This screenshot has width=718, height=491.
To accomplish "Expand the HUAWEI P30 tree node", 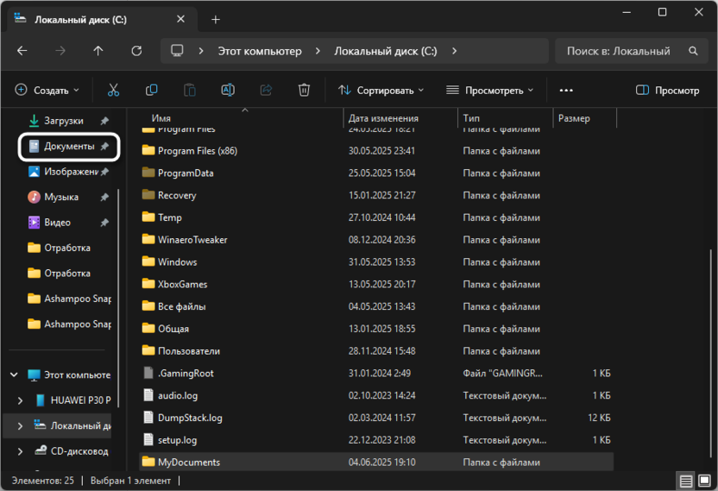I will click(21, 400).
